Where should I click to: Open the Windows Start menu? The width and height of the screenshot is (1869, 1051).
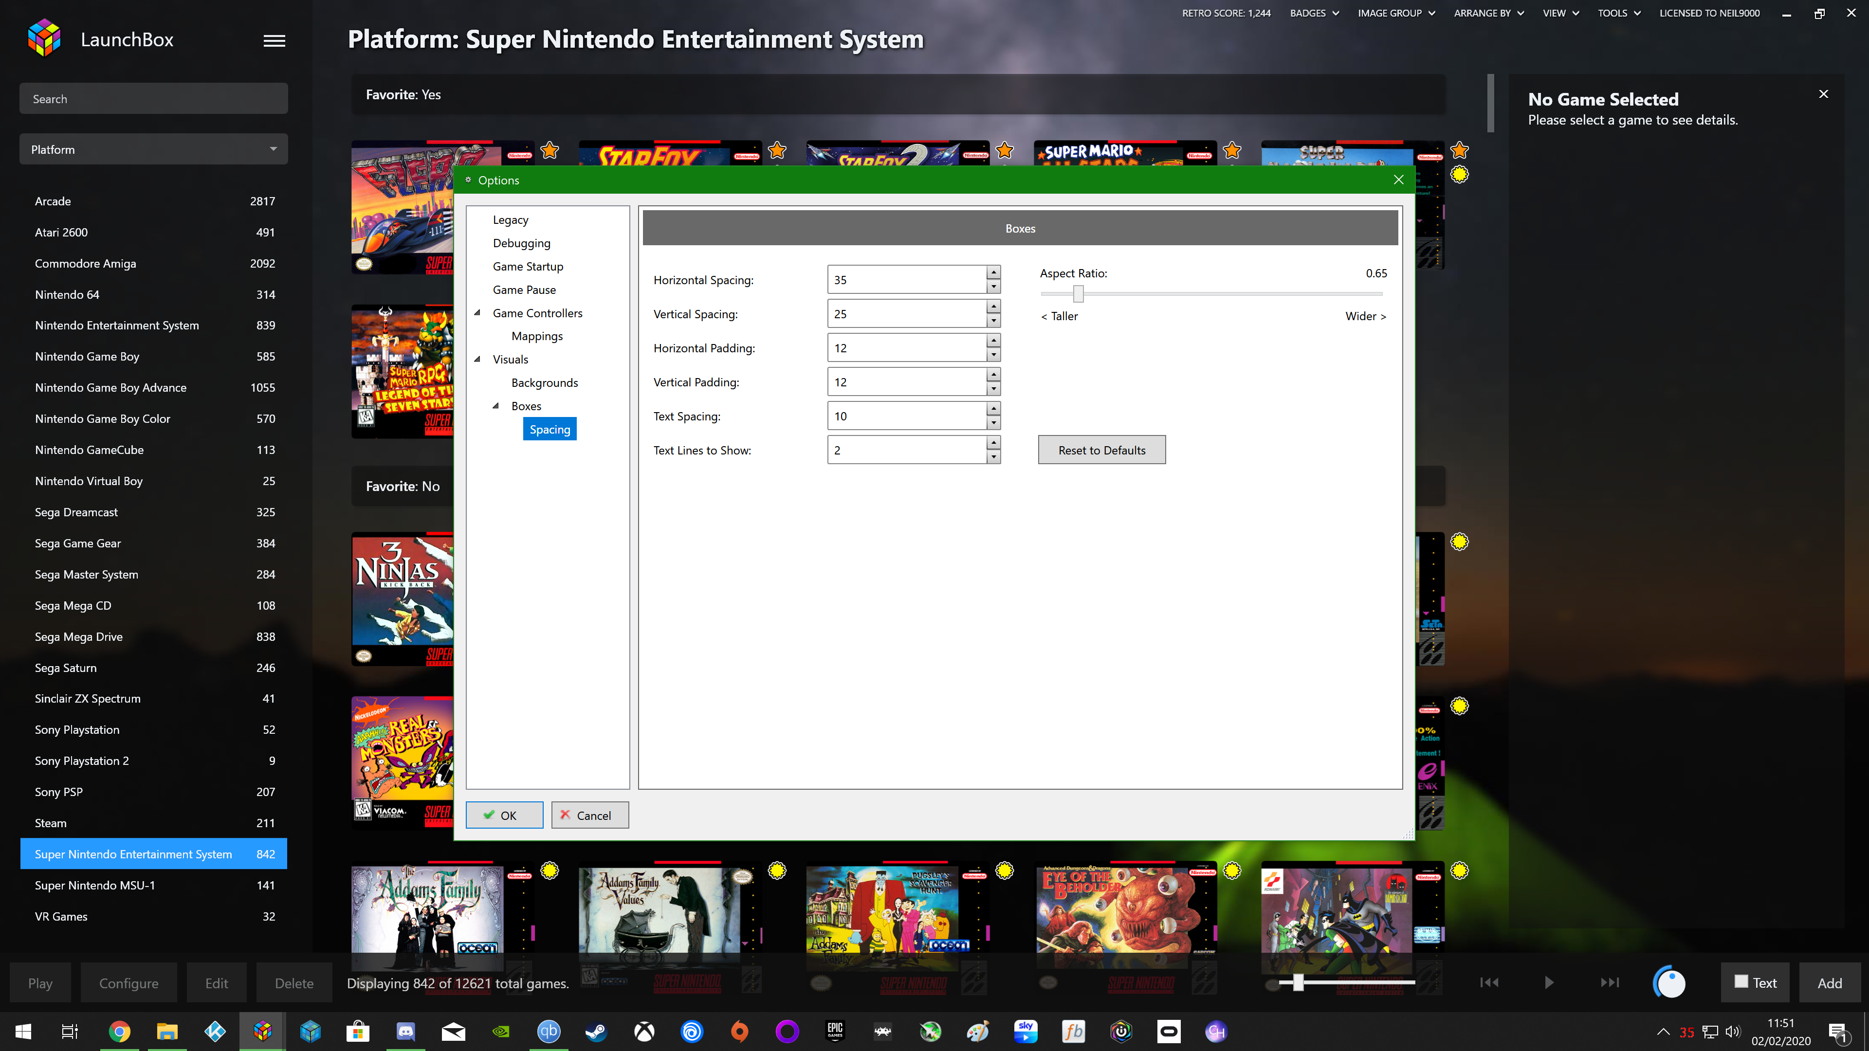(x=23, y=1032)
